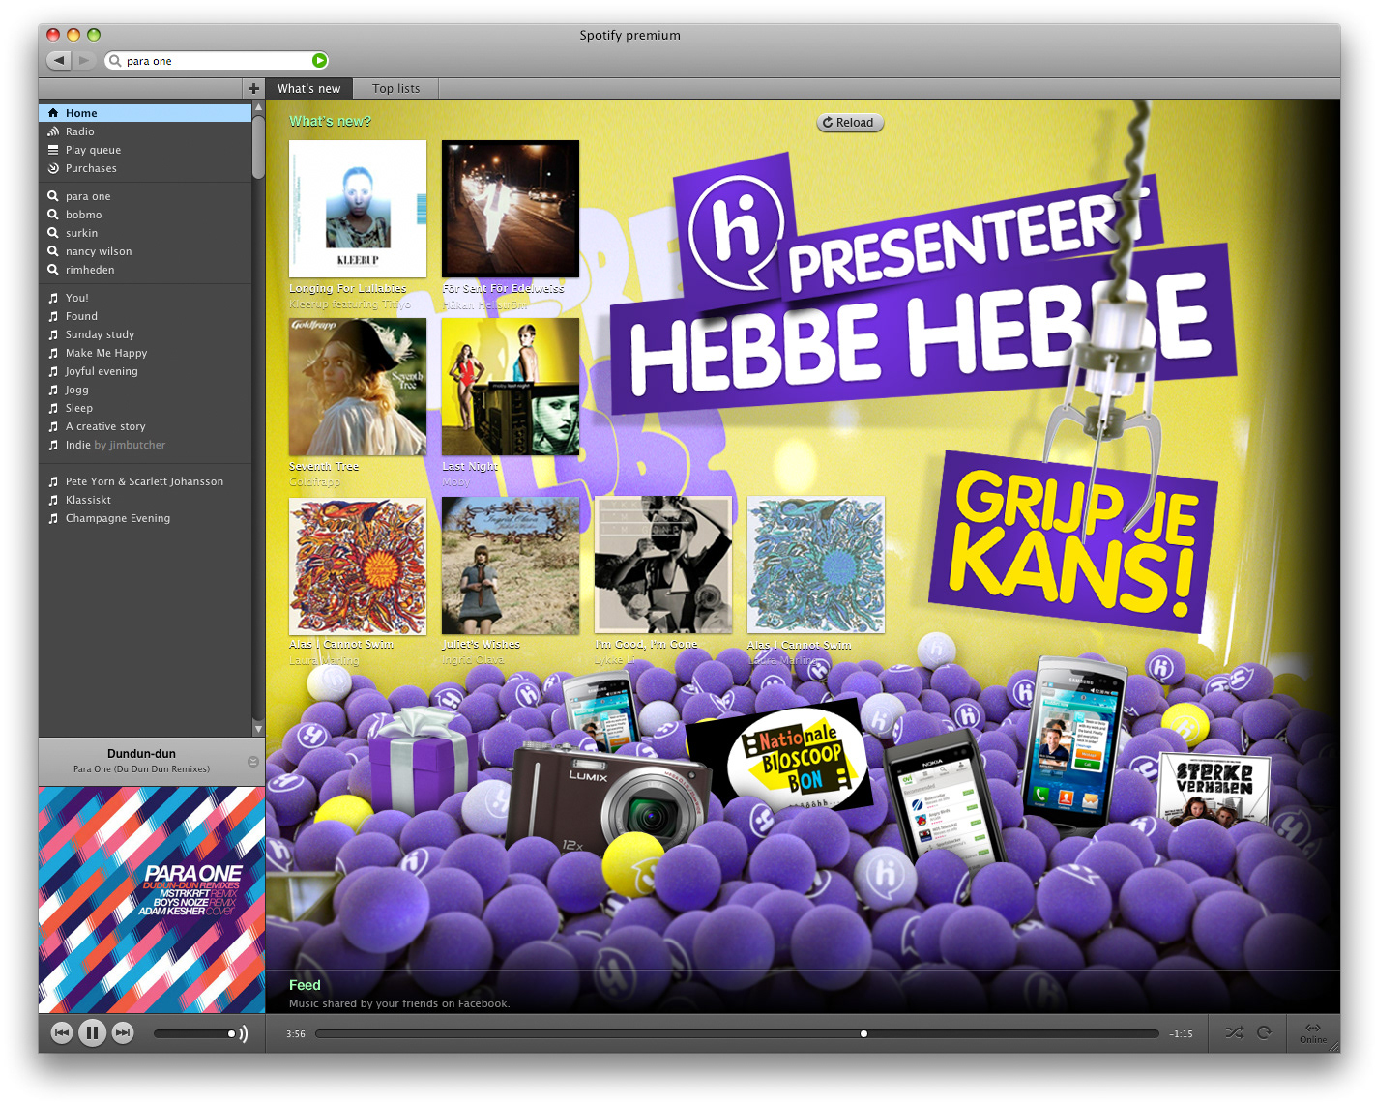Toggle repeat mode
This screenshot has height=1102, width=1375.
1264,1033
